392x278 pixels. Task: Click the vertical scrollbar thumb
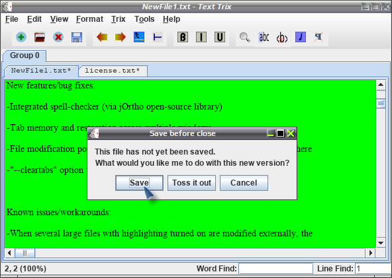(381, 103)
